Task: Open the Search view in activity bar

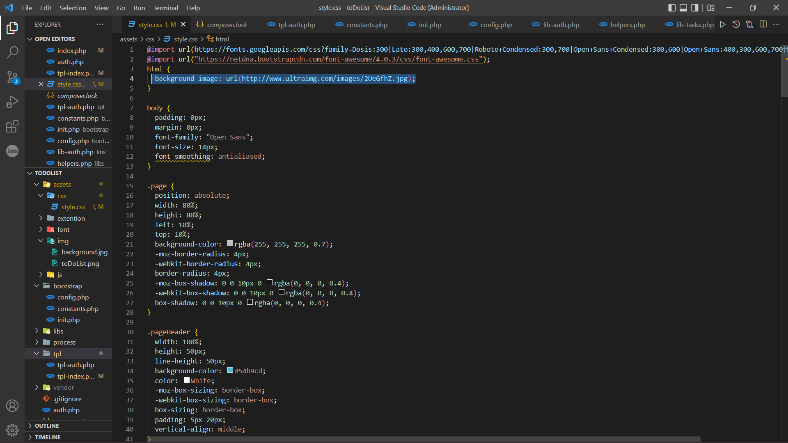Action: (x=12, y=52)
